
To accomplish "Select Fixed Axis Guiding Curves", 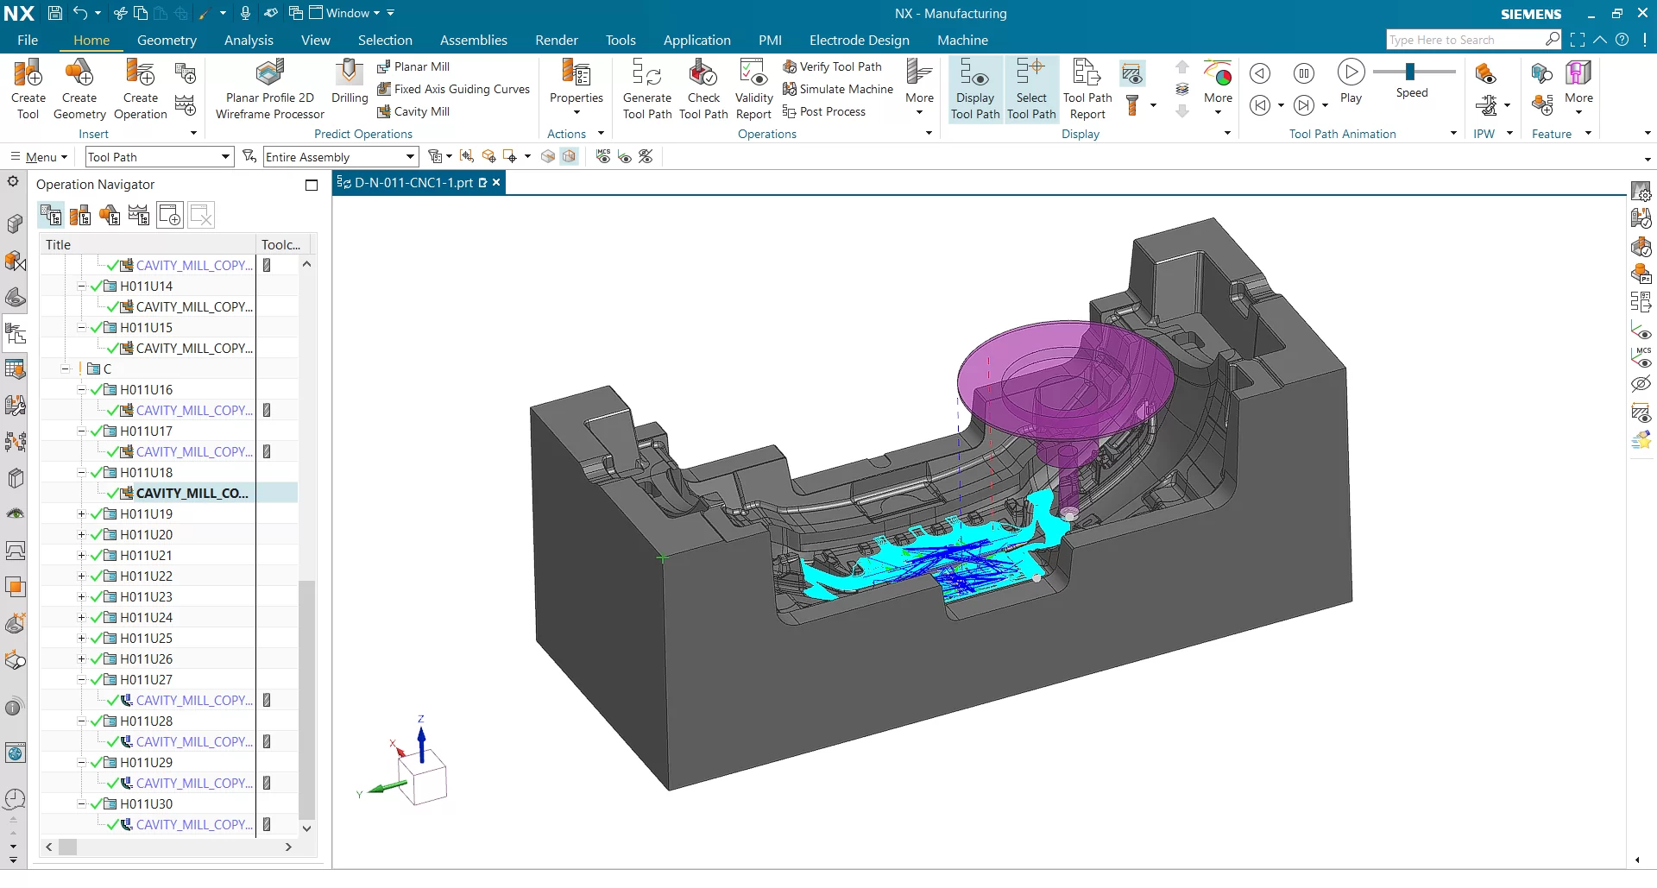I will pos(454,89).
